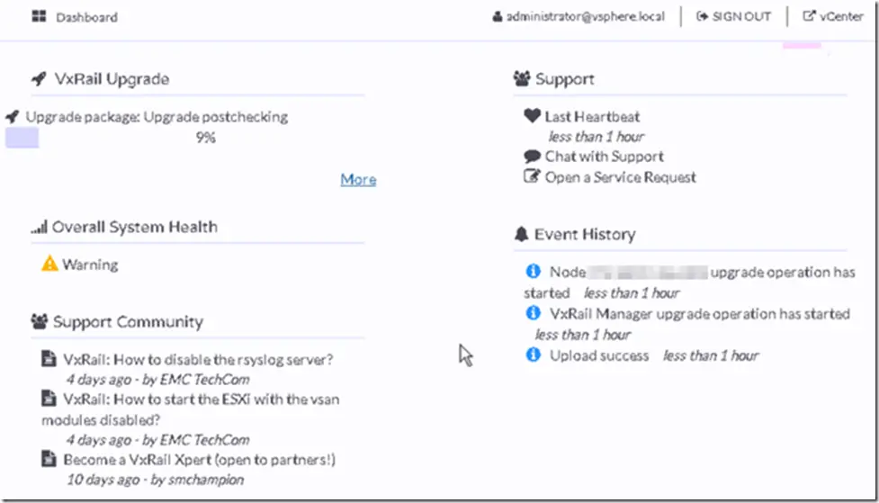Click document icon for VxRail Xpert article

coord(49,459)
